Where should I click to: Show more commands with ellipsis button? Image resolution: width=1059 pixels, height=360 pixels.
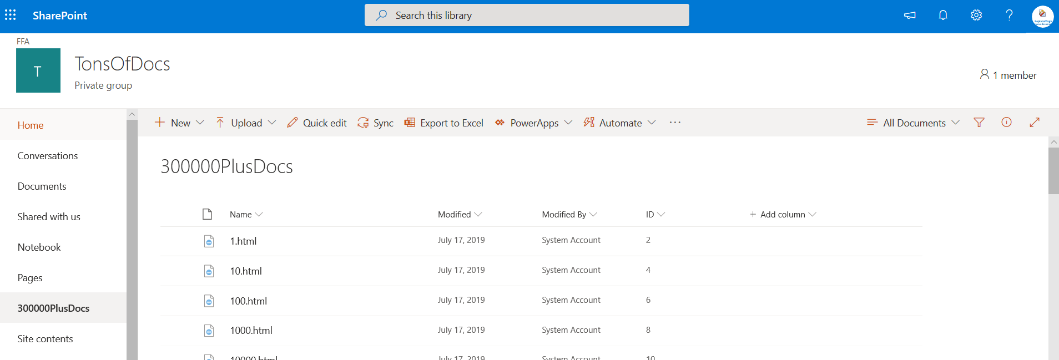674,123
